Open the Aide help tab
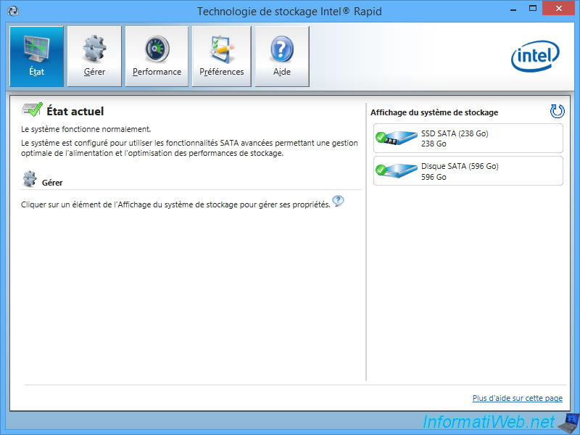 click(282, 57)
